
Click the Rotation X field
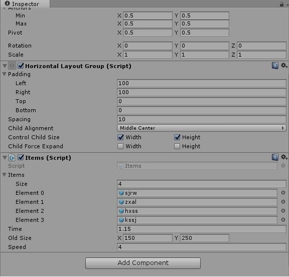tap(148, 46)
